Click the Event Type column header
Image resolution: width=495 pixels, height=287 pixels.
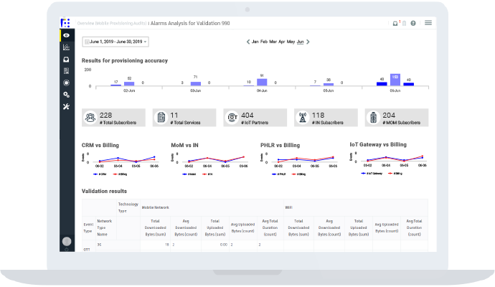[88, 228]
